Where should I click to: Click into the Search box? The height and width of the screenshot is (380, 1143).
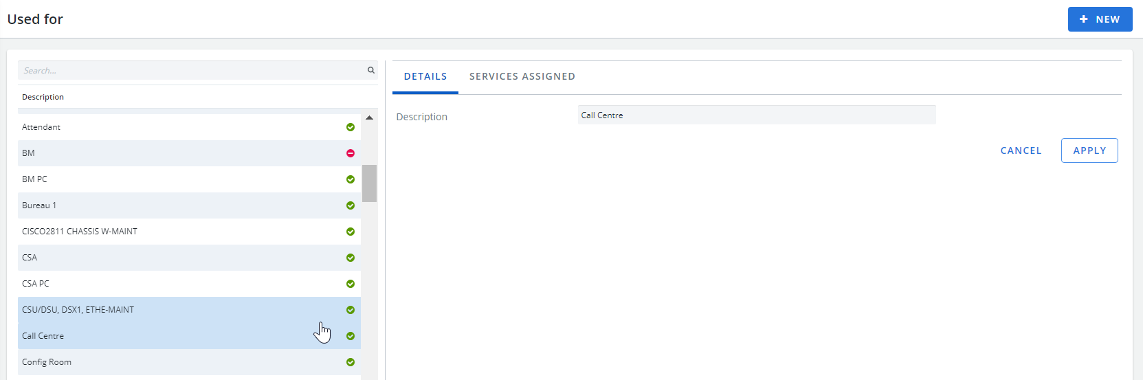pos(192,70)
